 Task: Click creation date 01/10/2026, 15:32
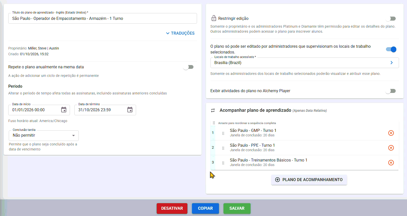[34, 54]
